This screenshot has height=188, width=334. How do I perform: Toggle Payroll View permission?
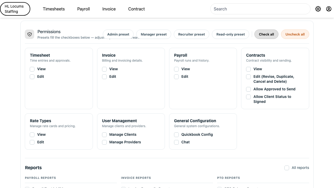(176, 69)
